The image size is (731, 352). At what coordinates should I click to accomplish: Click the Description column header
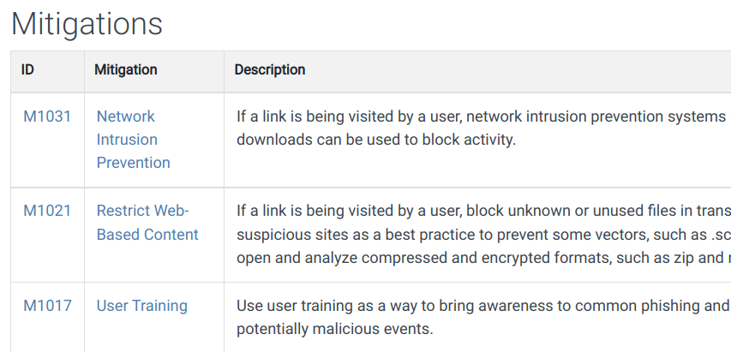point(270,70)
